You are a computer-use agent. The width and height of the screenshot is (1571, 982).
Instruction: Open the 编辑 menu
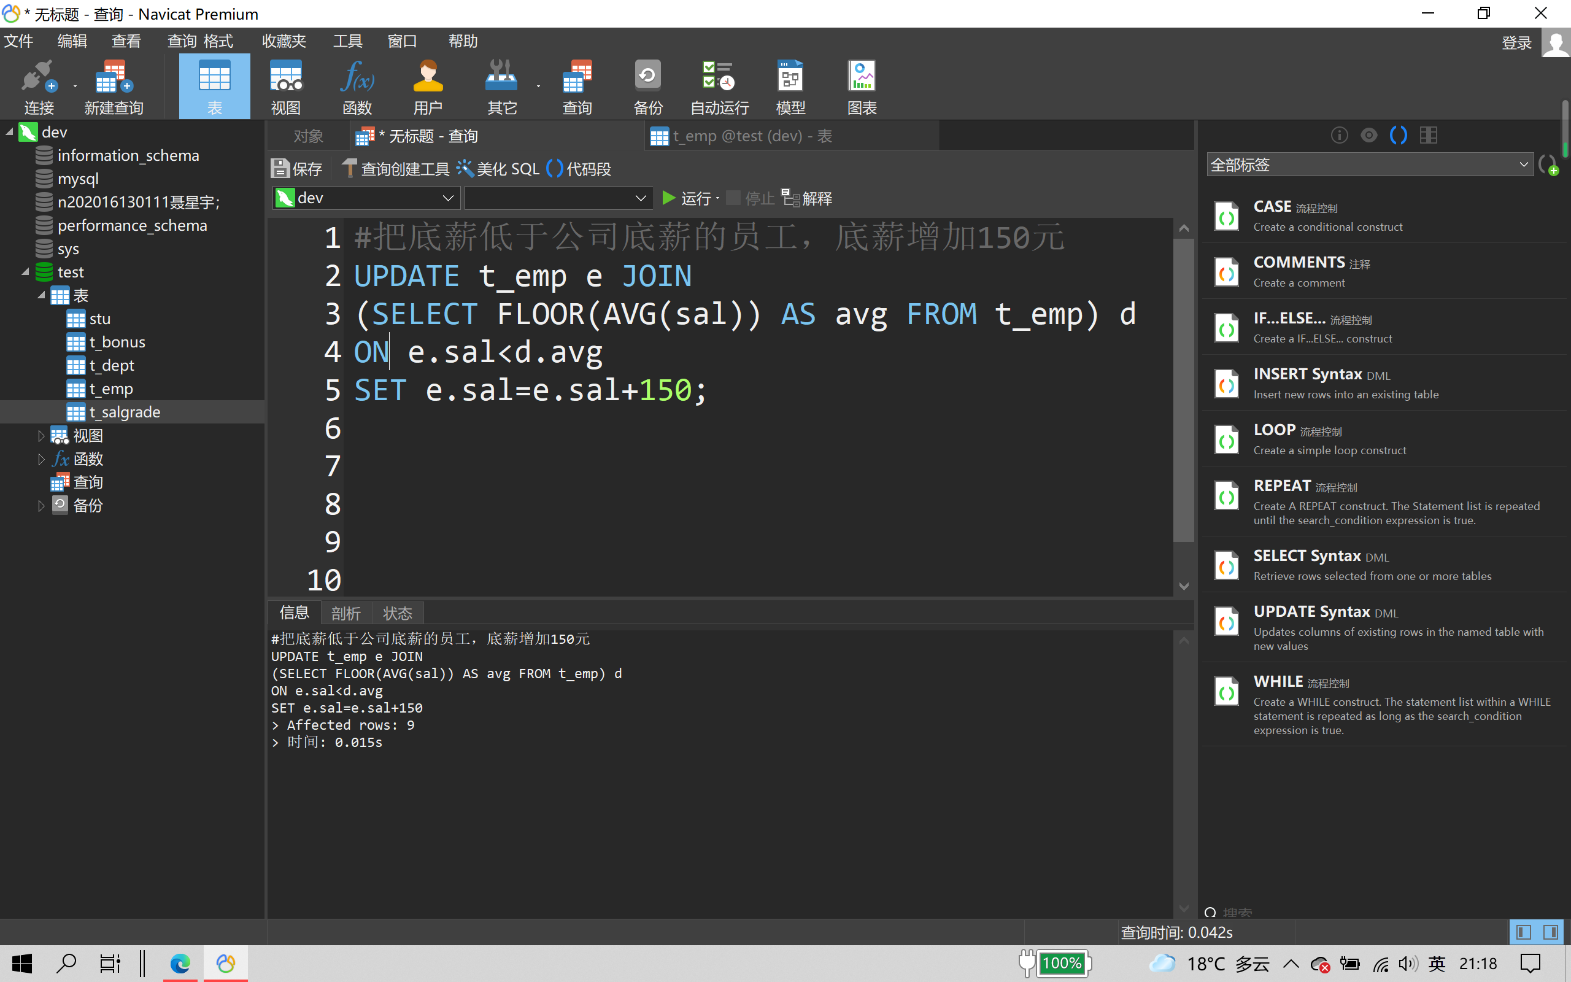(72, 41)
